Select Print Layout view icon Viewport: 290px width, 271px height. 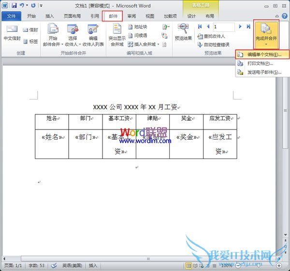pos(188,266)
